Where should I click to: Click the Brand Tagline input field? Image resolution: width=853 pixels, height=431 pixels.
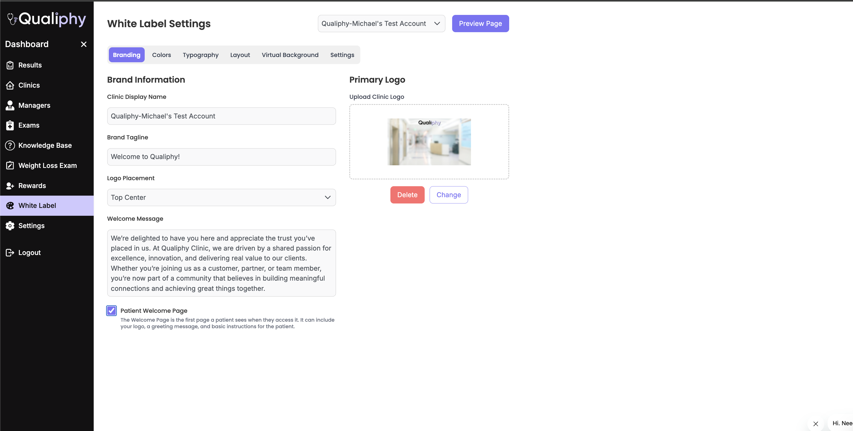[x=222, y=157]
